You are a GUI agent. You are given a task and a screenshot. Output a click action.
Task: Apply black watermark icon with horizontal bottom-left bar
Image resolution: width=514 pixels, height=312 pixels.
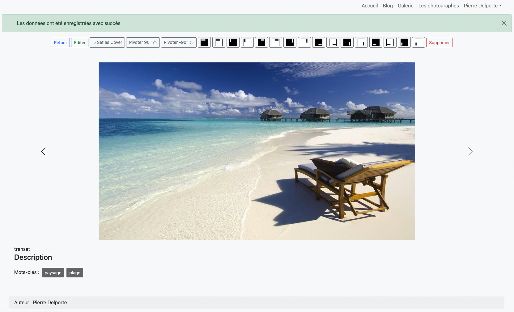tap(376, 42)
